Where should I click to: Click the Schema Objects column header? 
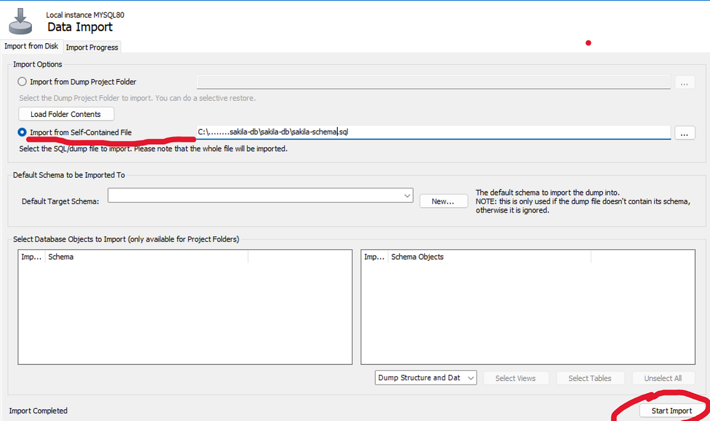490,257
